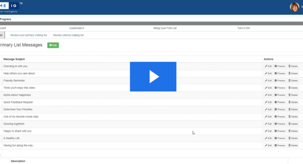The height and width of the screenshot is (164, 303).
Task: Play the video with the blue play button
Action: coord(153,76)
